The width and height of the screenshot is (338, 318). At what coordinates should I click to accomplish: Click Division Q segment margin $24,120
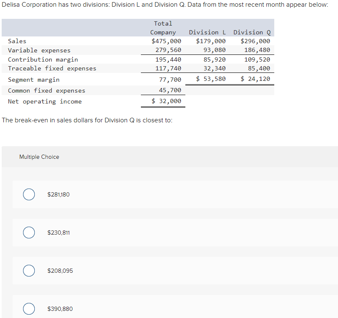pos(255,79)
